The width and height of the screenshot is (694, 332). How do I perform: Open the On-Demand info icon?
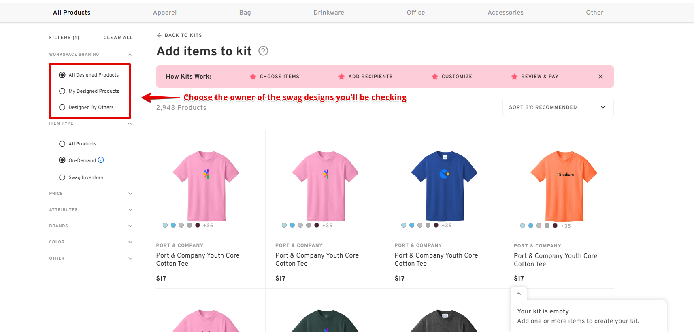tap(101, 160)
